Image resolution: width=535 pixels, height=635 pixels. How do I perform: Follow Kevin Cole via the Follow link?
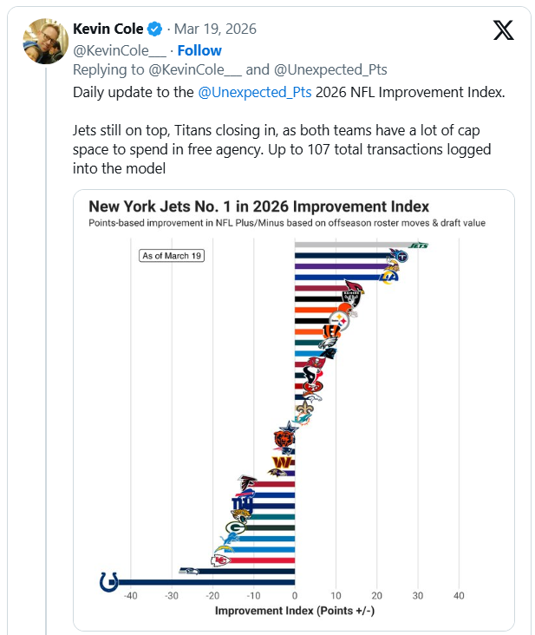[199, 50]
